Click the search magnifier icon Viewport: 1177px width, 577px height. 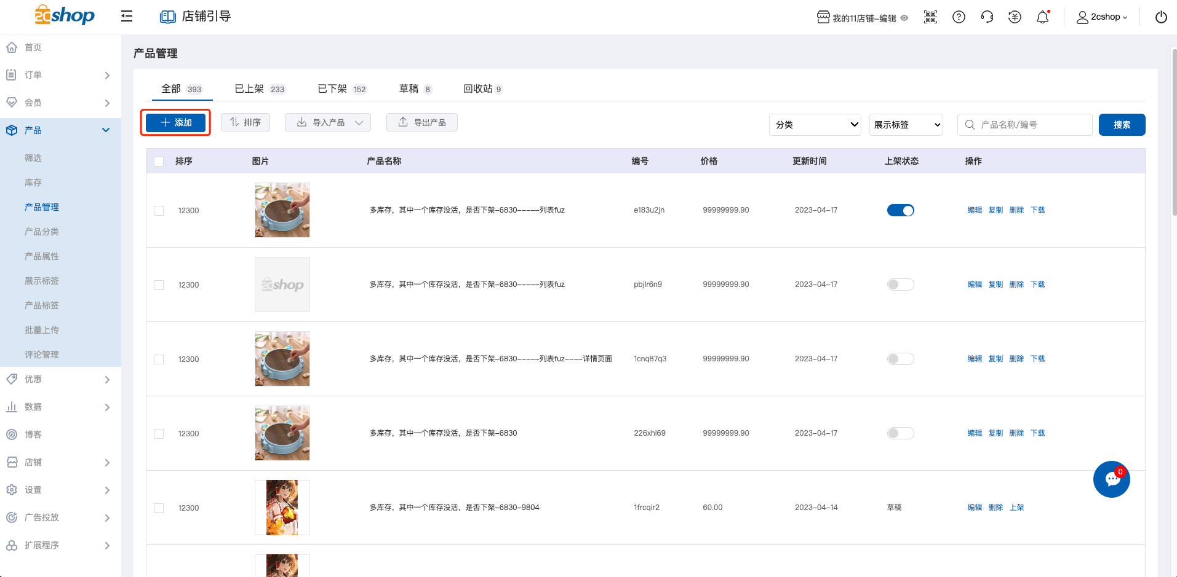[970, 125]
